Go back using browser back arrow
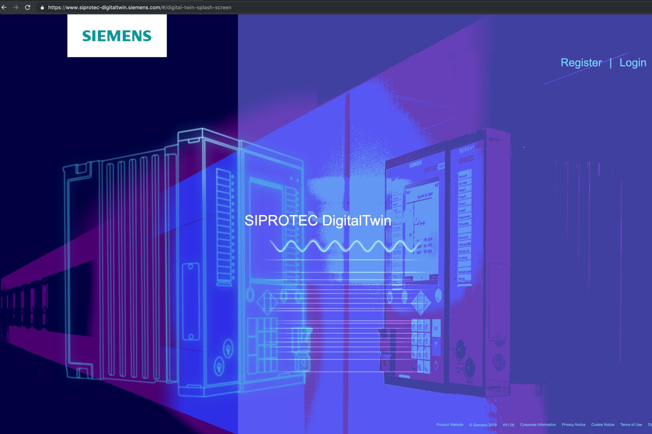This screenshot has width=652, height=434. click(x=4, y=8)
